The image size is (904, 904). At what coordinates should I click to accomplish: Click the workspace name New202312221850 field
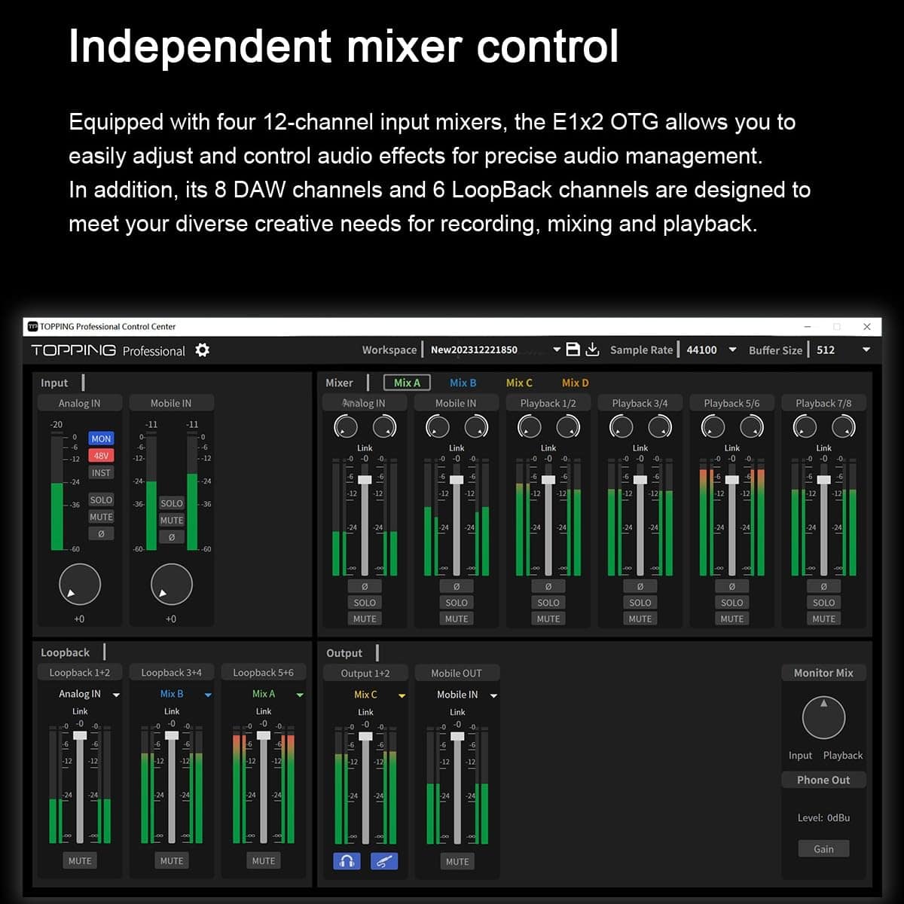(472, 350)
